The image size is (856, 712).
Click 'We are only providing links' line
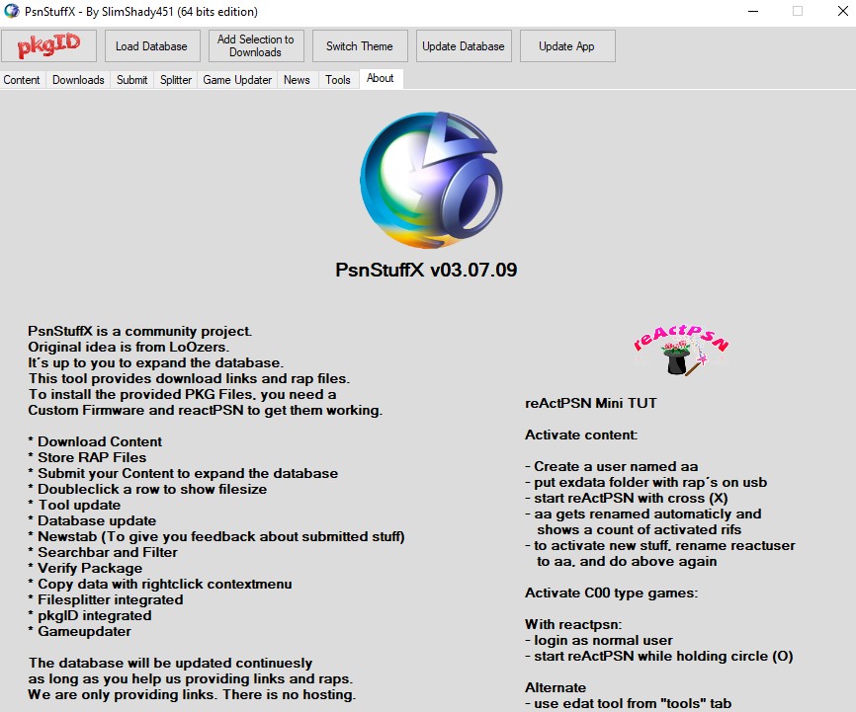tap(192, 694)
